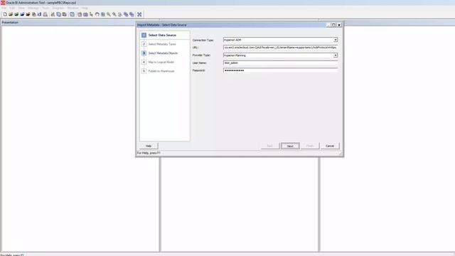Screen dimensions: 455x256
Task: Click the Cut scissors toolbar icon
Action: point(53,14)
